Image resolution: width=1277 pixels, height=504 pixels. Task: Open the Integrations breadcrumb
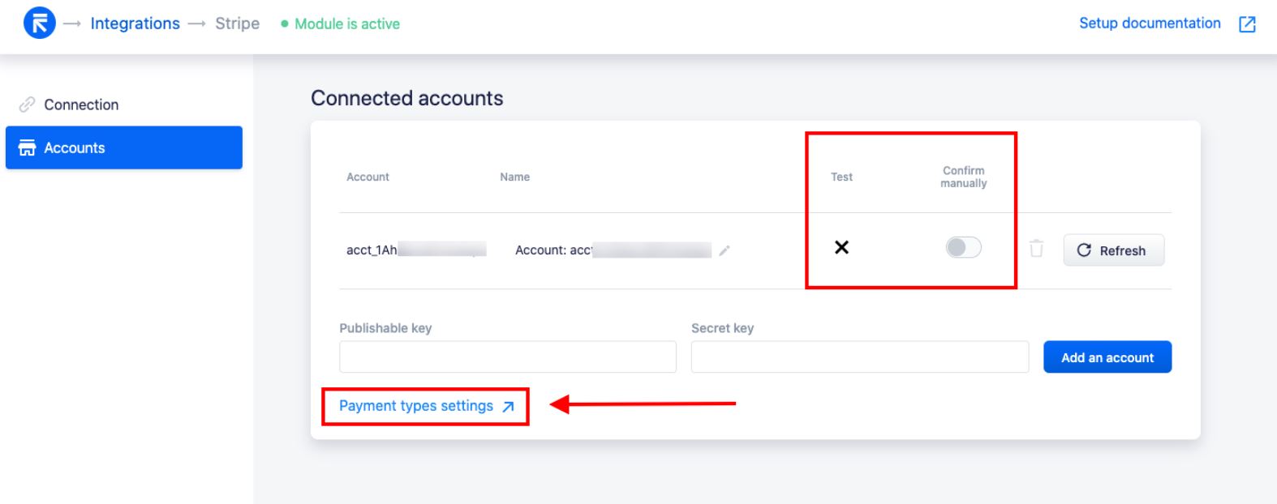(x=135, y=23)
